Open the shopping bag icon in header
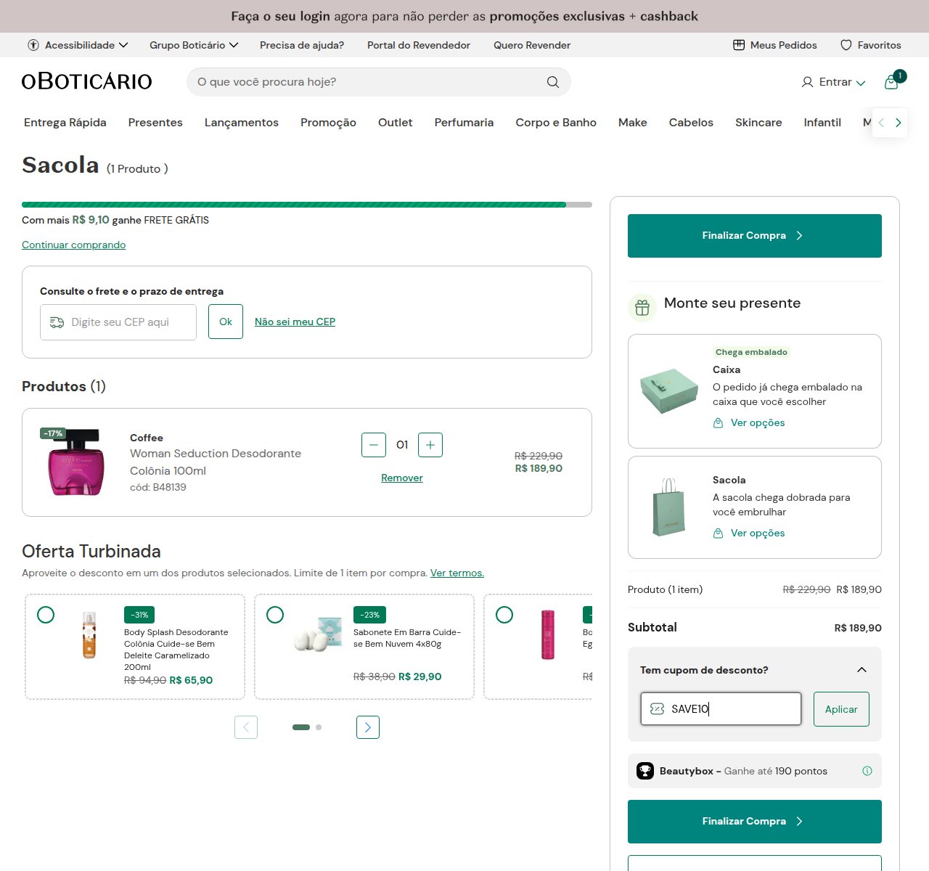 coord(891,82)
